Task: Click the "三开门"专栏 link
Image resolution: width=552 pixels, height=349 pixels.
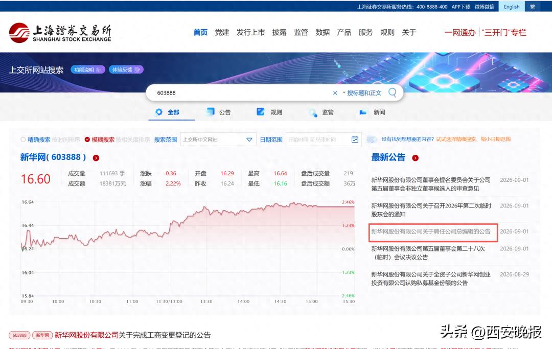Action: pyautogui.click(x=504, y=33)
